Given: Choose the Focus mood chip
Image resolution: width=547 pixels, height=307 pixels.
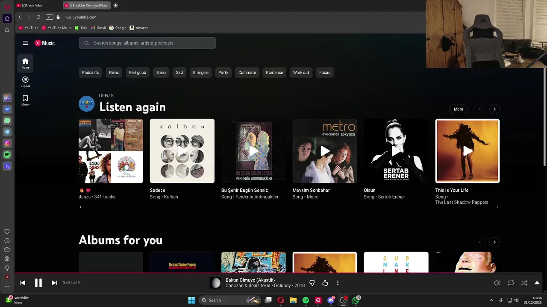Looking at the screenshot, I should [325, 72].
